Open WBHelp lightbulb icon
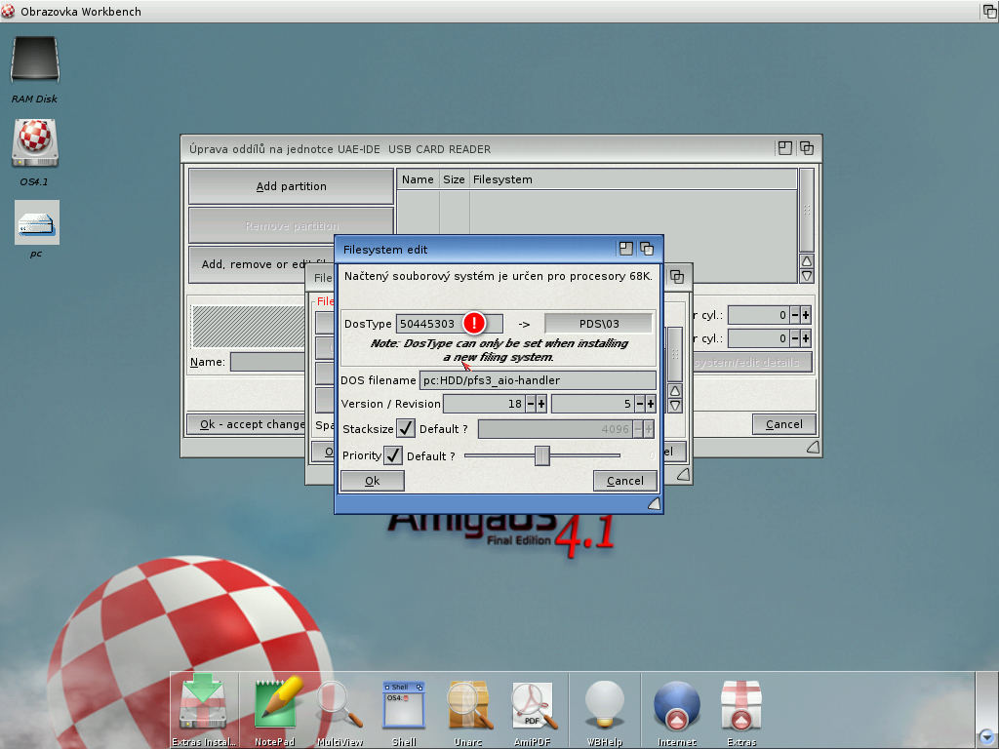 click(x=604, y=706)
